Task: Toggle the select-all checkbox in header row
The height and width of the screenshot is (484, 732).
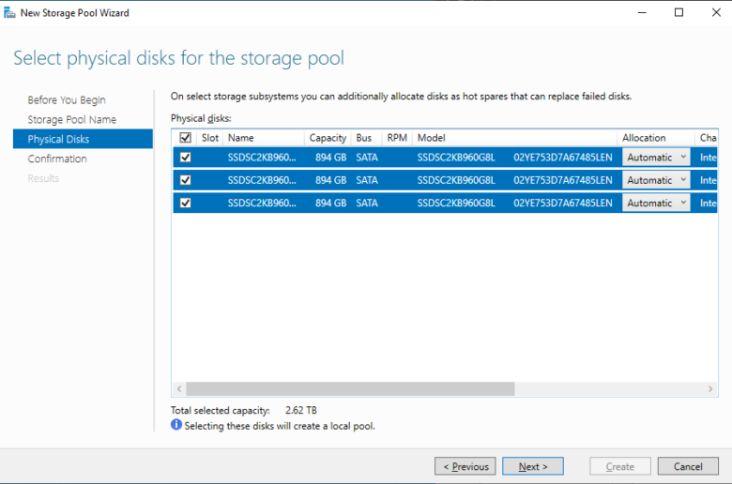Action: pyautogui.click(x=185, y=137)
